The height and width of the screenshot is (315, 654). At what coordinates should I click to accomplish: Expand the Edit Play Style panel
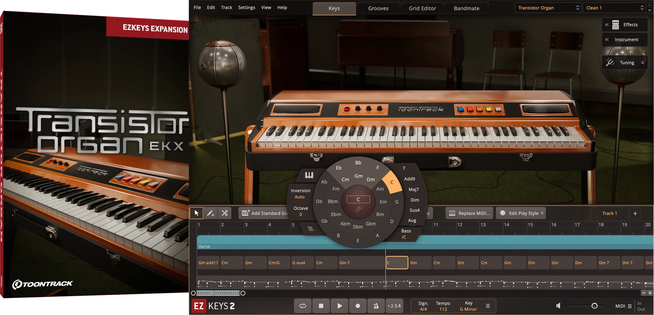(521, 213)
